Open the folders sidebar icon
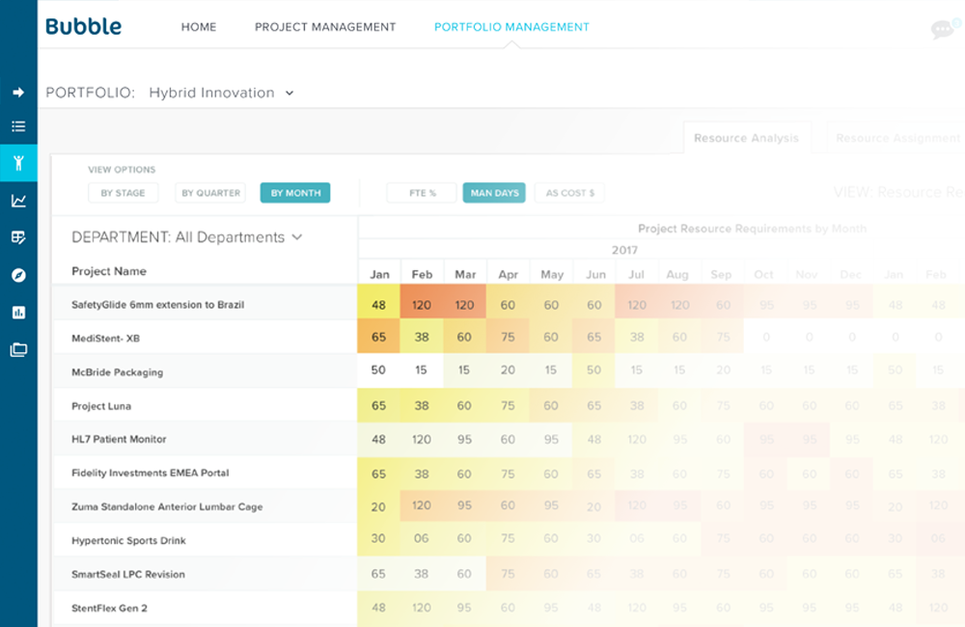Viewport: 965px width, 627px height. [18, 350]
